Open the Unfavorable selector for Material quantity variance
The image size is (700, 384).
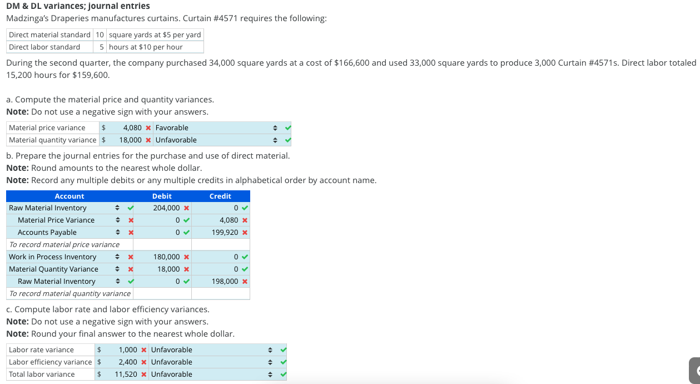pos(275,140)
